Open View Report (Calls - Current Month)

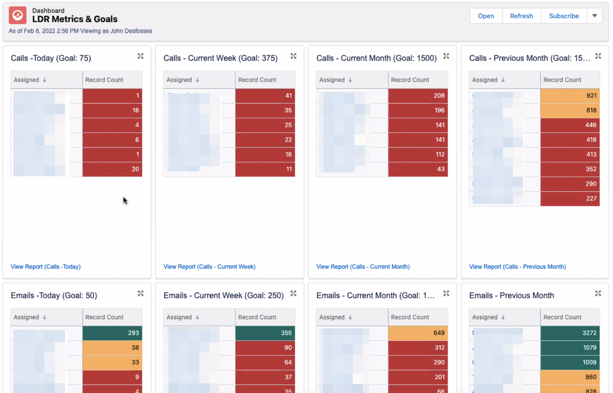point(363,267)
